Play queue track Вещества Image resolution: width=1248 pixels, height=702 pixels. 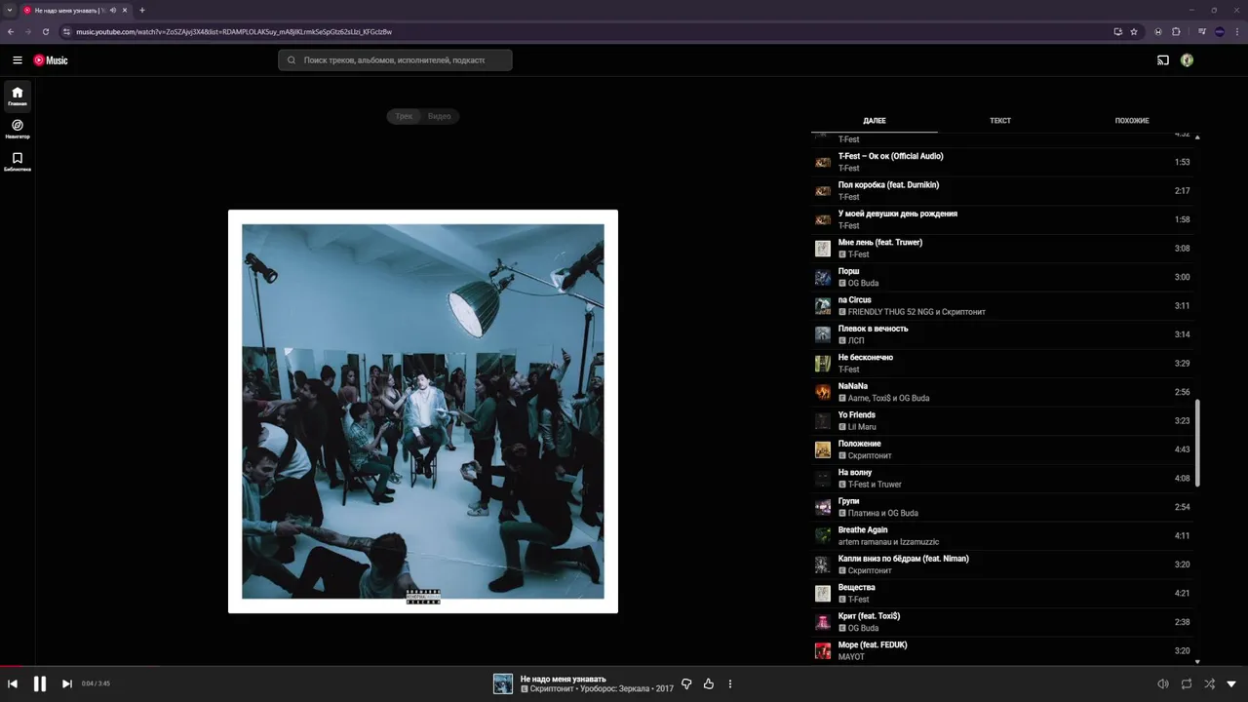1003,594
